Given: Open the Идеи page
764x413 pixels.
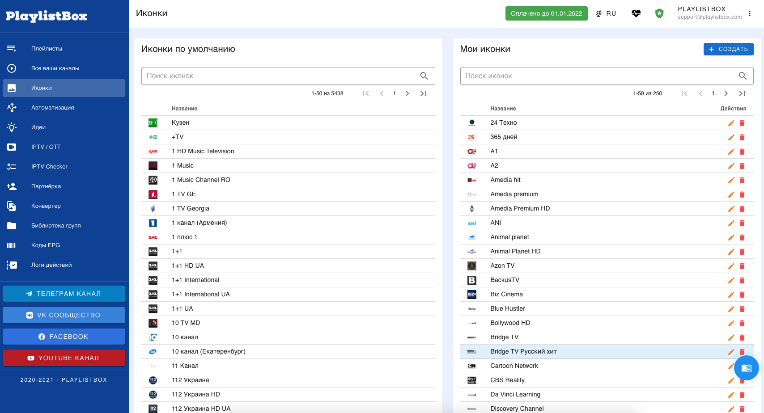Looking at the screenshot, I should click(x=64, y=127).
